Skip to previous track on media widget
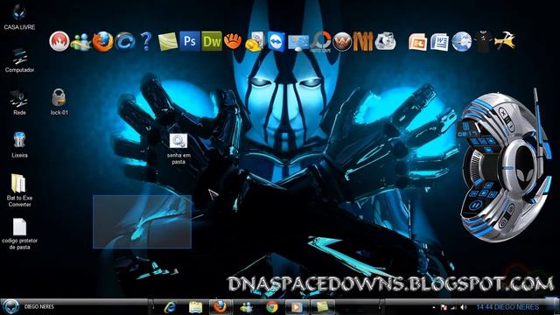This screenshot has height=315, width=560. pyautogui.click(x=474, y=193)
